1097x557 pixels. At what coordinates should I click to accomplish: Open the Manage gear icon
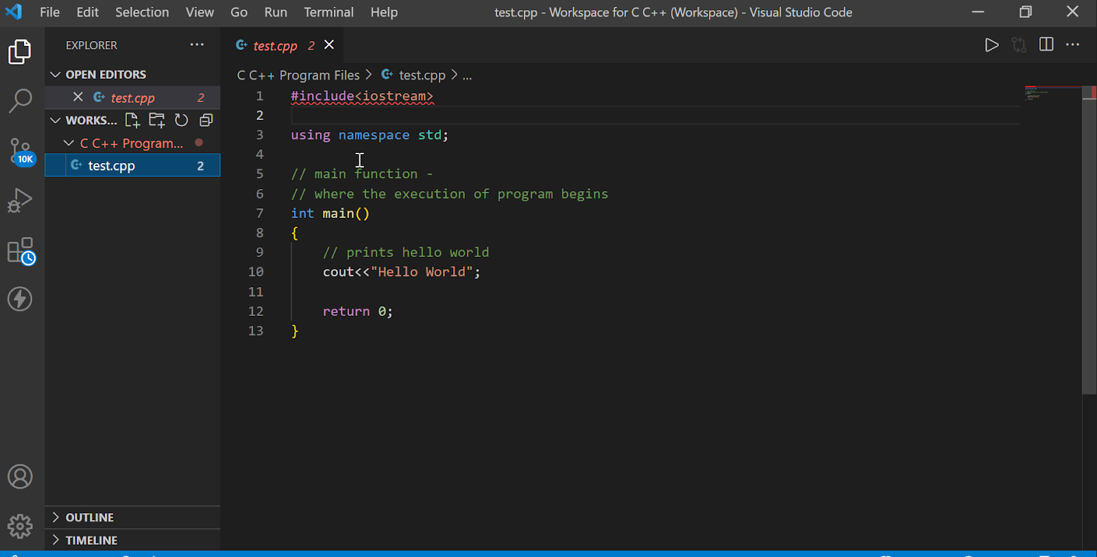pyautogui.click(x=20, y=526)
